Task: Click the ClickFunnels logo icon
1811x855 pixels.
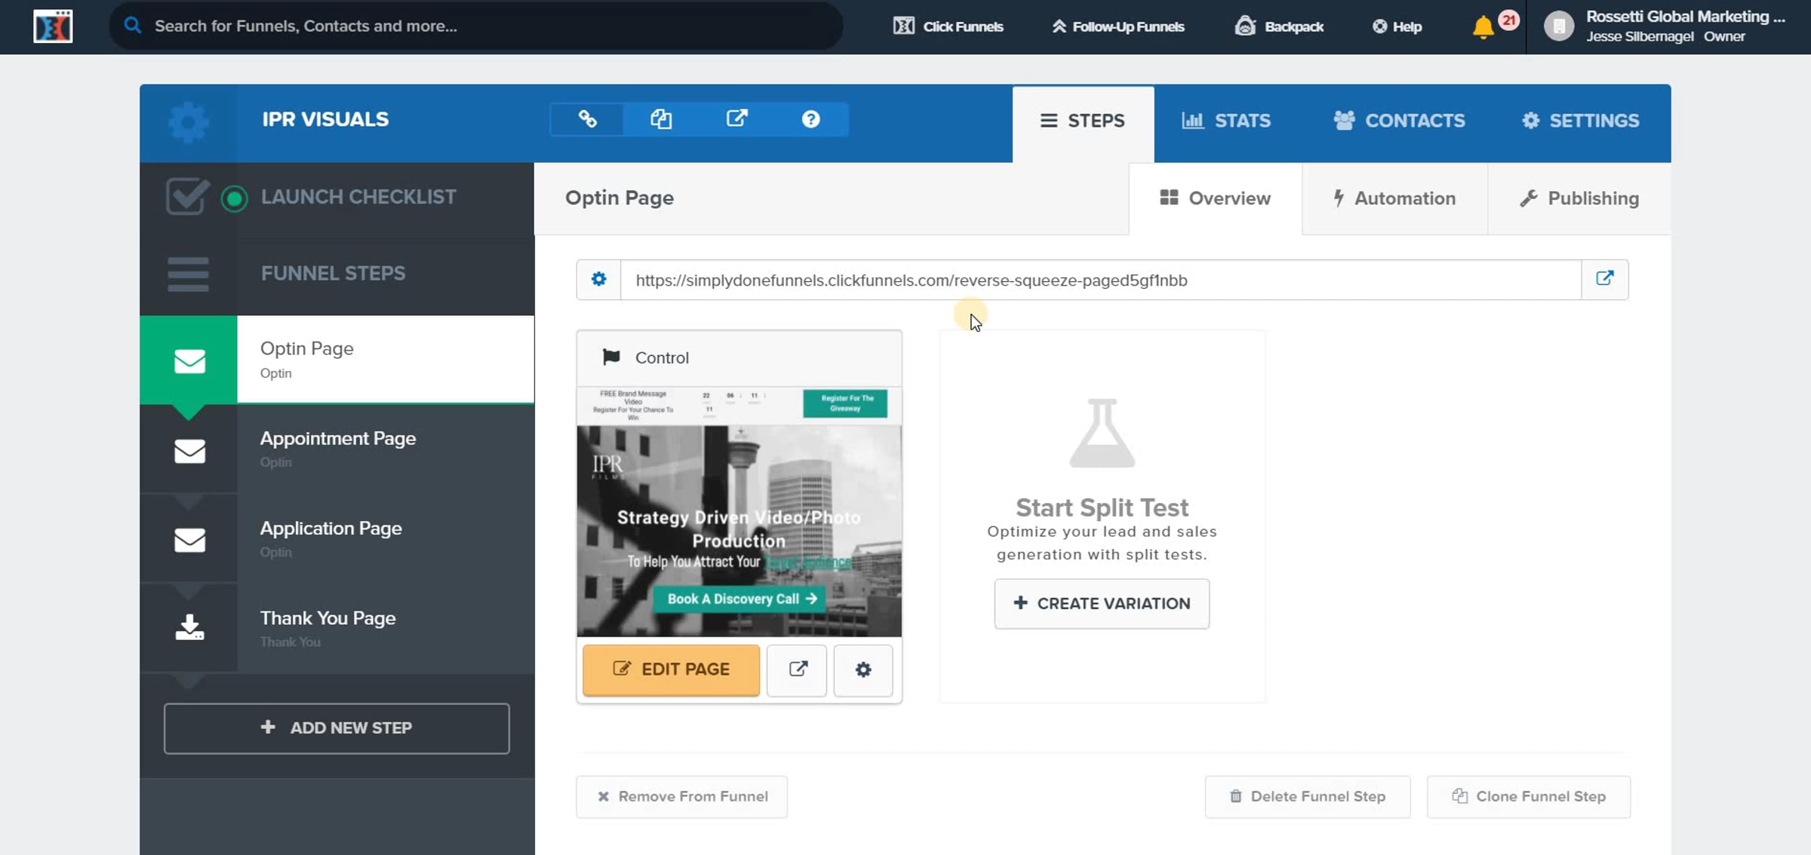Action: pos(53,26)
